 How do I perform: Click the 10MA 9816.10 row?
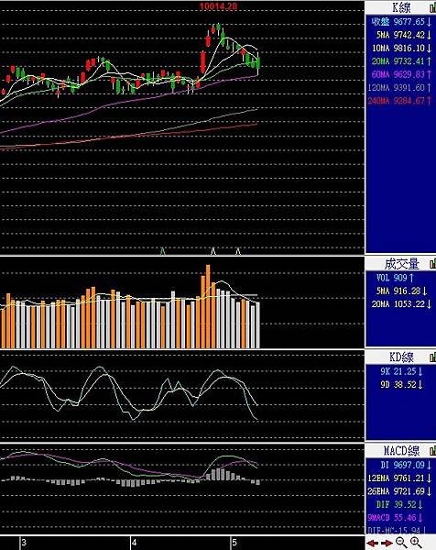tap(402, 48)
